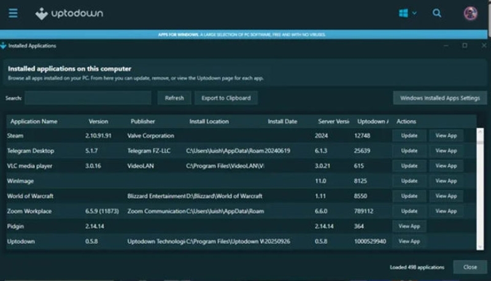Screen dimensions: 491x281
Task: Click the Installed Applications window icon
Action: pos(3,45)
